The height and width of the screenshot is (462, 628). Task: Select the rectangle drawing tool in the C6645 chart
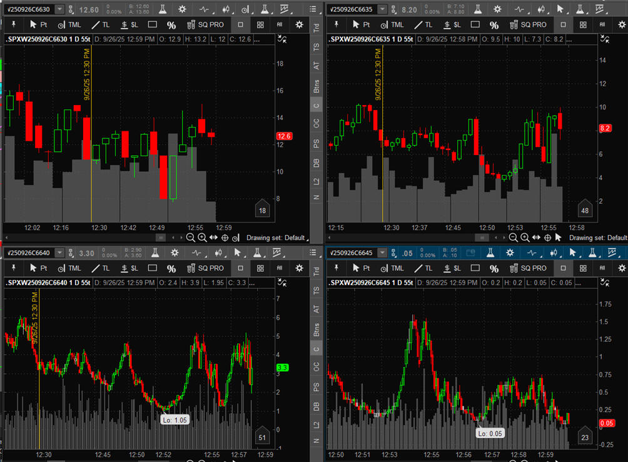(475, 268)
